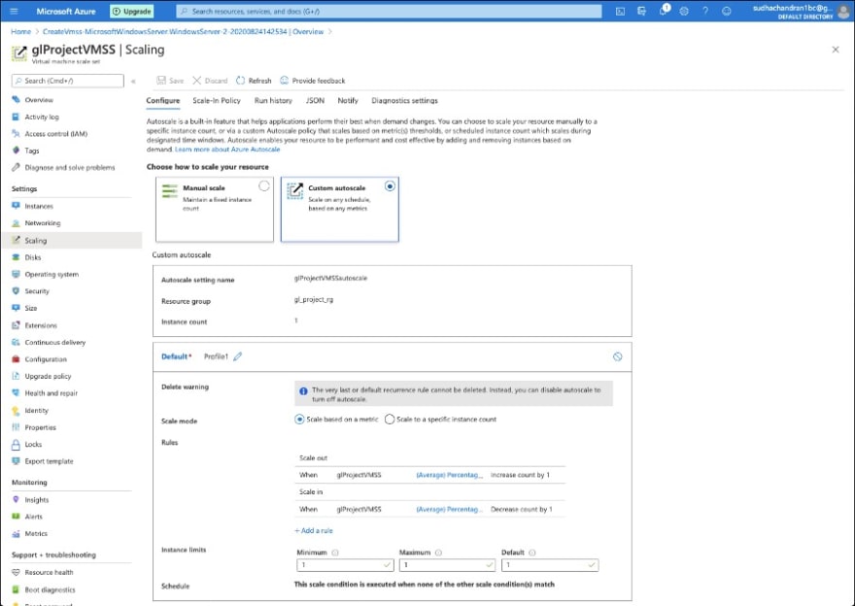Click the Add a rule link

tap(314, 531)
